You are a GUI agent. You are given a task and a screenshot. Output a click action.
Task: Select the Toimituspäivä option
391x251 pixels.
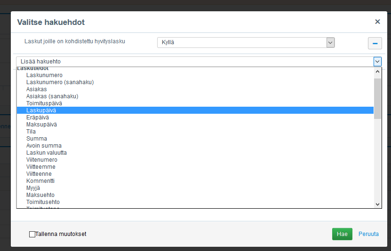44,103
